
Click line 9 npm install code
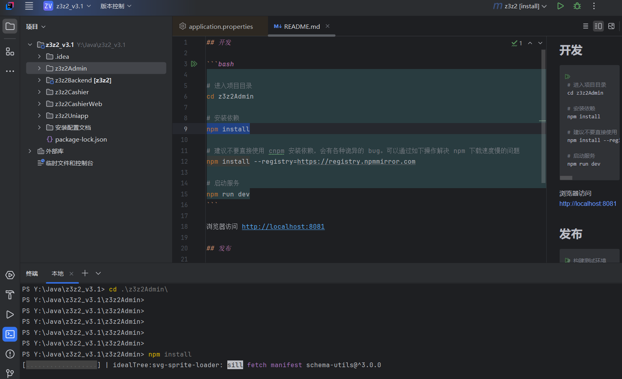pos(228,129)
